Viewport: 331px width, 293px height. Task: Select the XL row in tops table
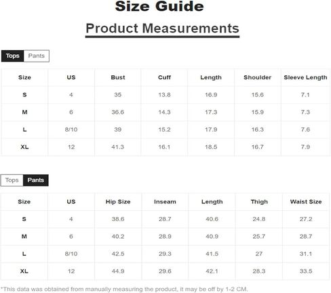point(165,147)
